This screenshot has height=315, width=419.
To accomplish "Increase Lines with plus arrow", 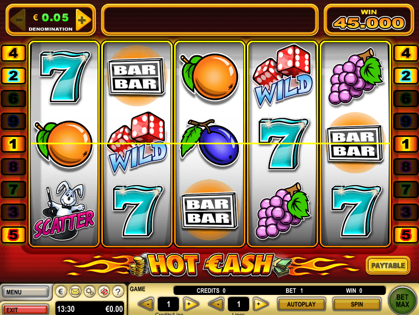I will coord(260,304).
